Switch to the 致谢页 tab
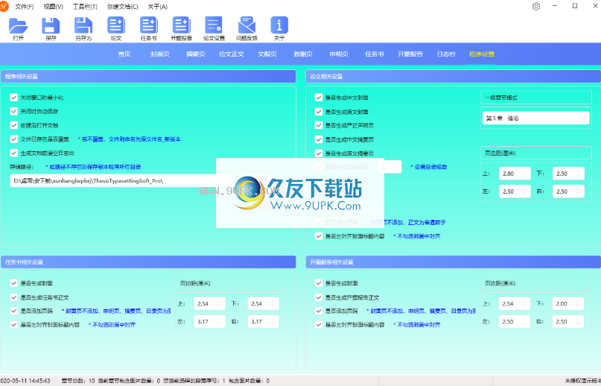This screenshot has width=601, height=386. pos(303,54)
